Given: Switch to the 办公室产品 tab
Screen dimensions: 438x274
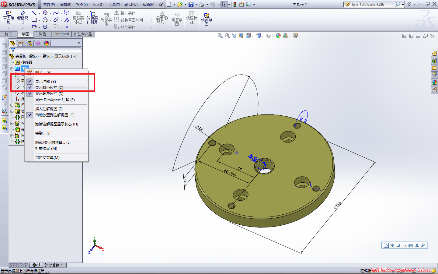Looking at the screenshot, I should (x=83, y=34).
